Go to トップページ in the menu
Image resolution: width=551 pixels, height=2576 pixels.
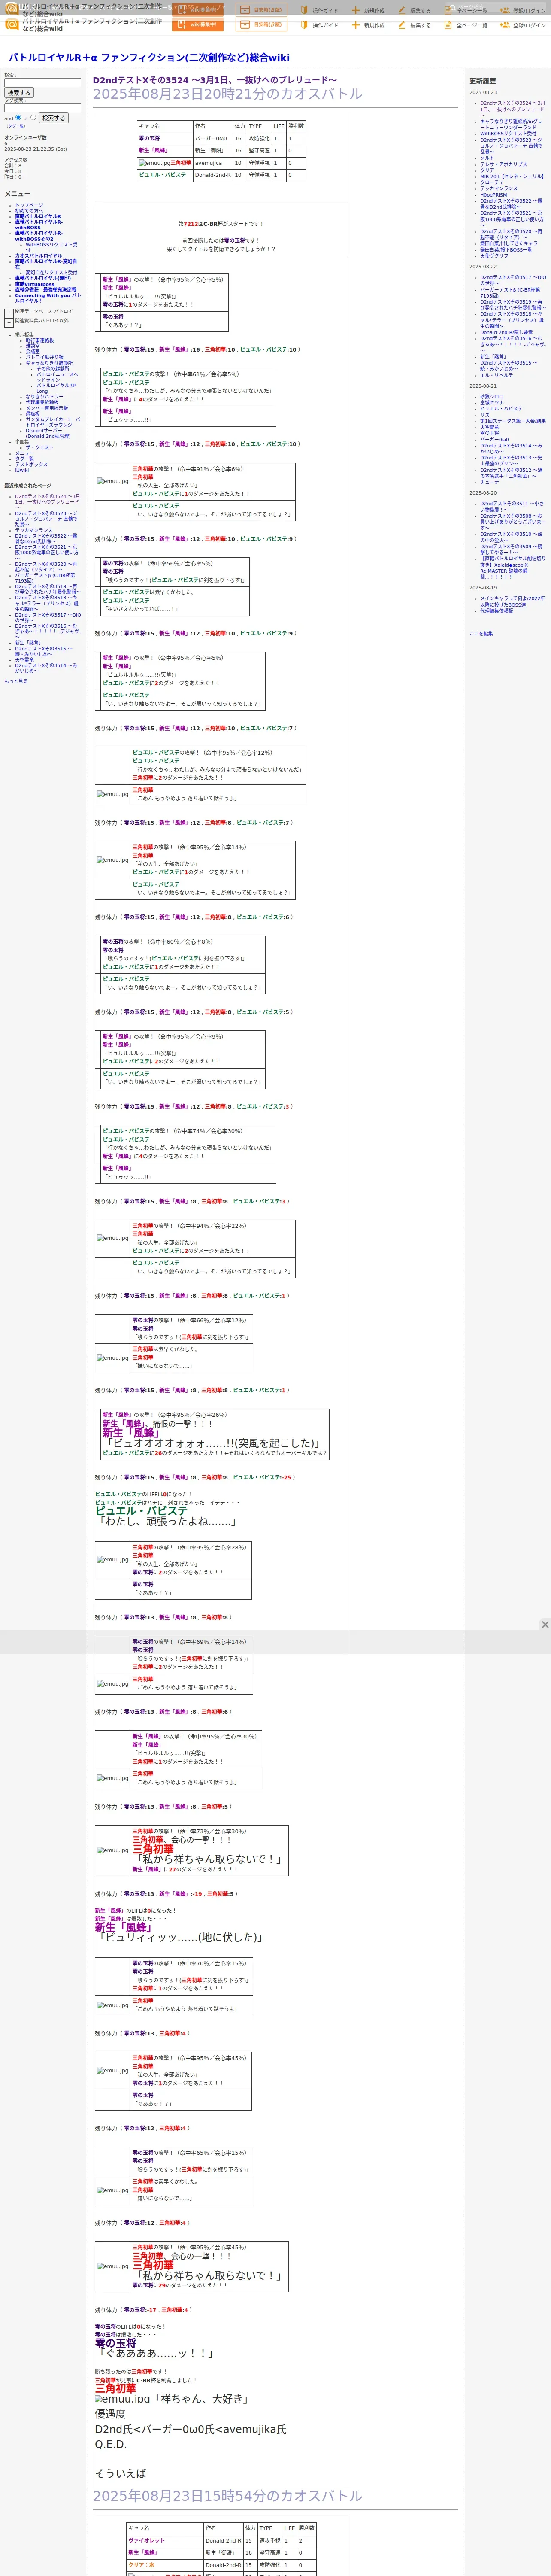pyautogui.click(x=29, y=205)
